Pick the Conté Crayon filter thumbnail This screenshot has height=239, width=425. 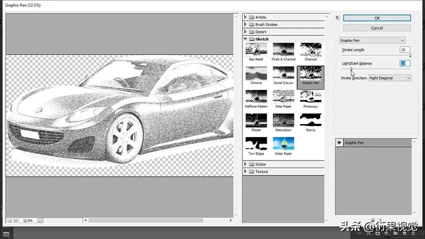(283, 73)
